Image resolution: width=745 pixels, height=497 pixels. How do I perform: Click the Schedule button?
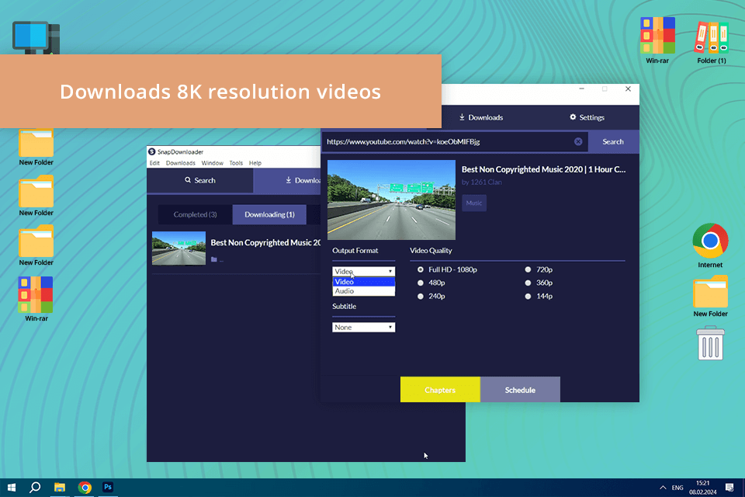coord(520,390)
